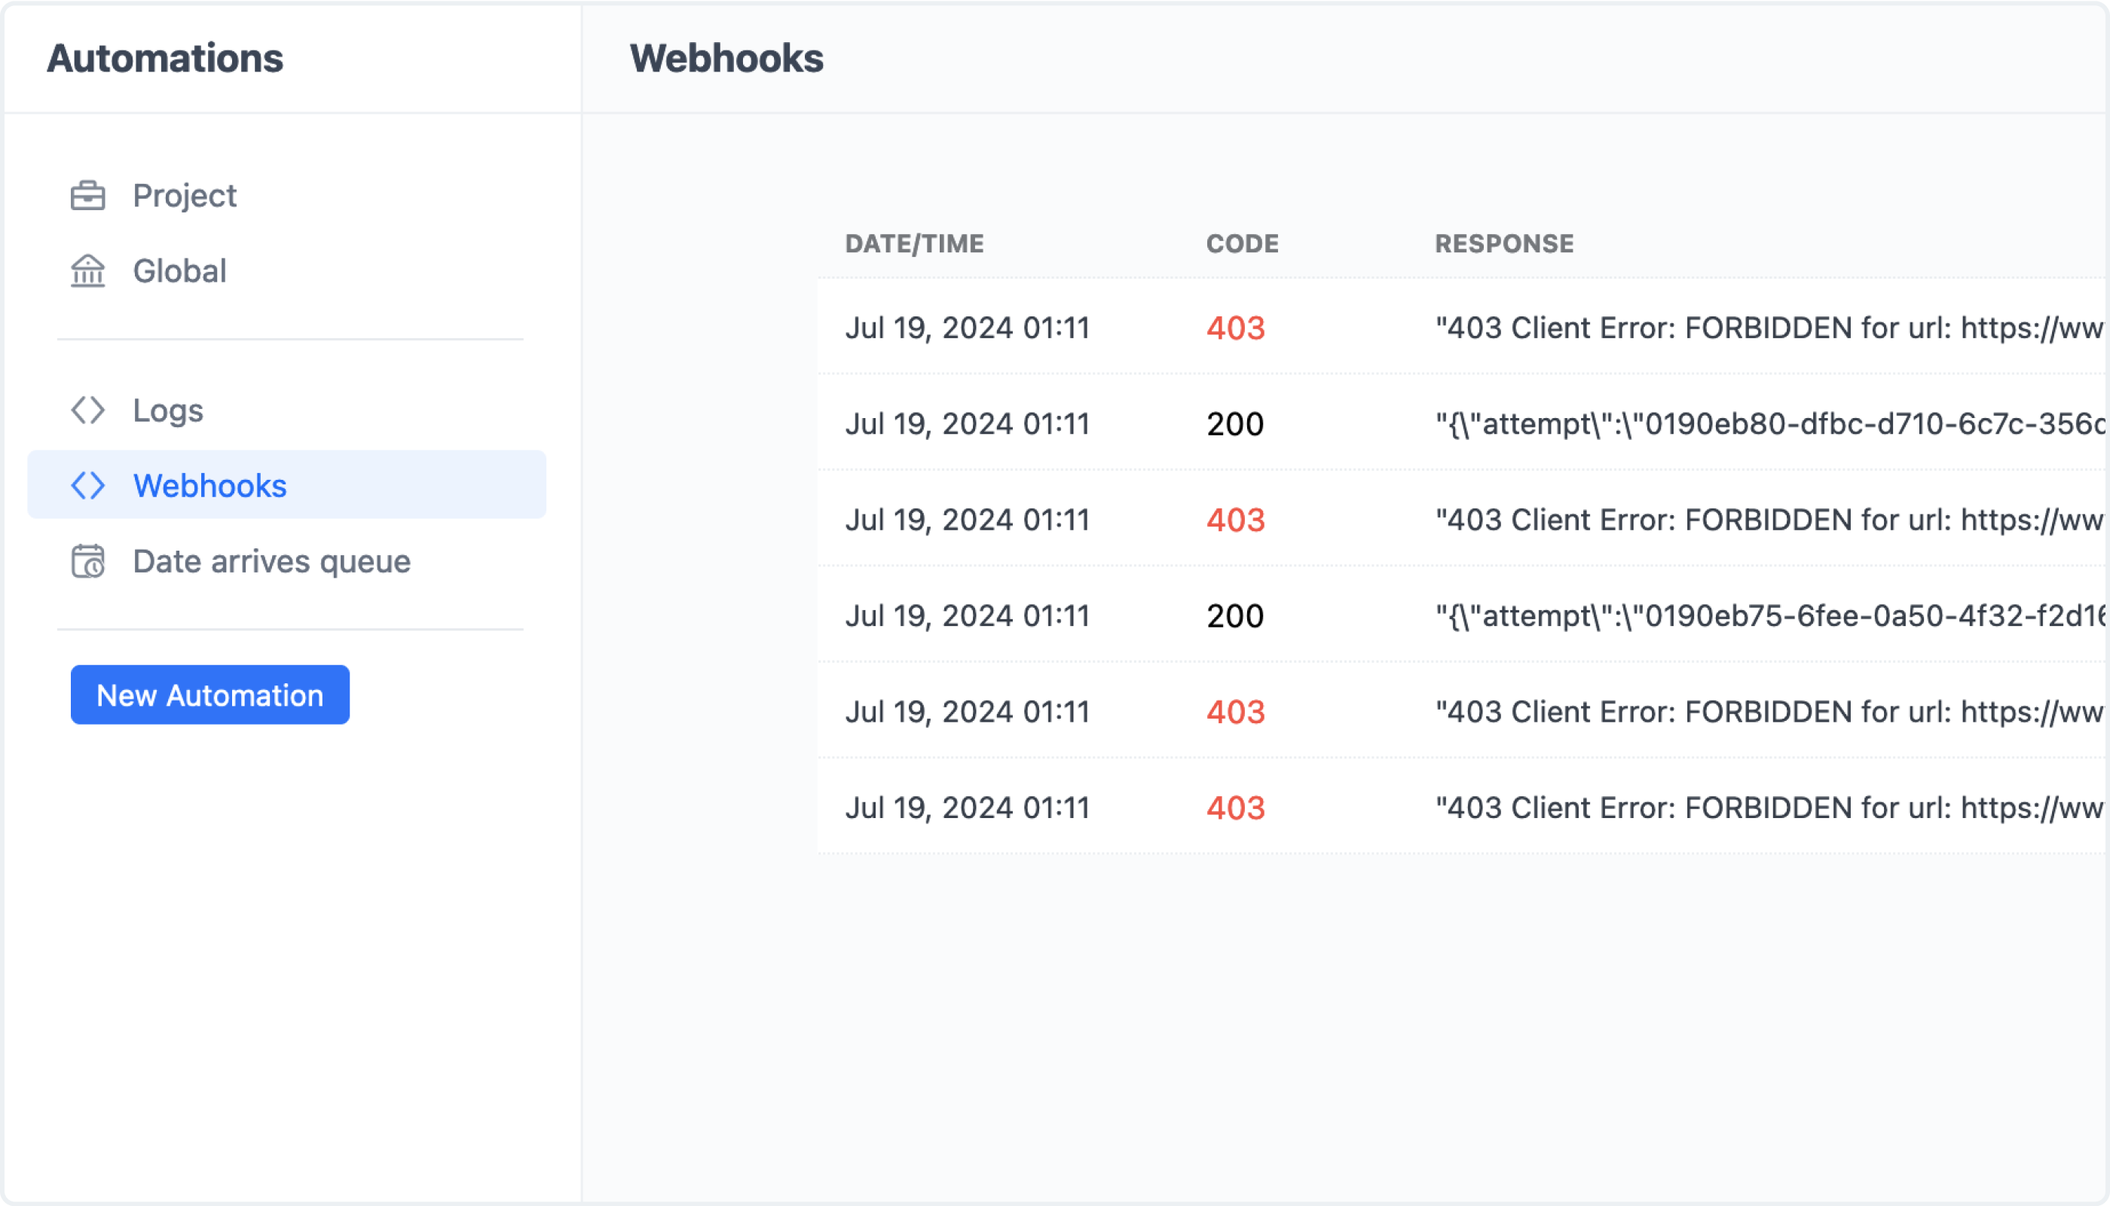Select the first 200 code entry
Image resolution: width=2110 pixels, height=1206 pixels.
pyautogui.click(x=1234, y=424)
